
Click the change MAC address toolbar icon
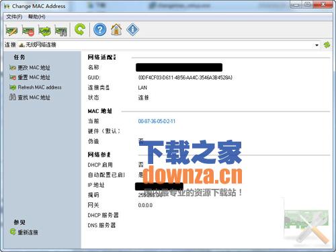pyautogui.click(x=11, y=31)
